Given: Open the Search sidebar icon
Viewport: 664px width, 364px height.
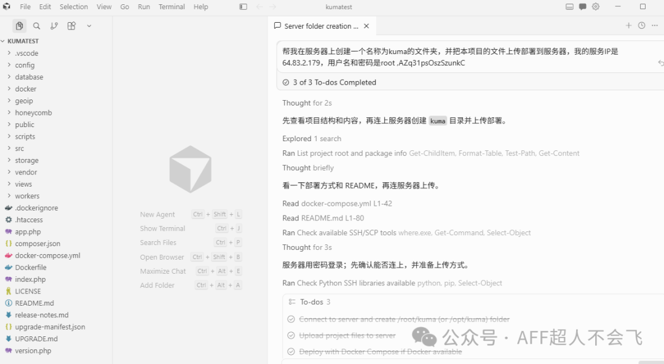Looking at the screenshot, I should (37, 26).
